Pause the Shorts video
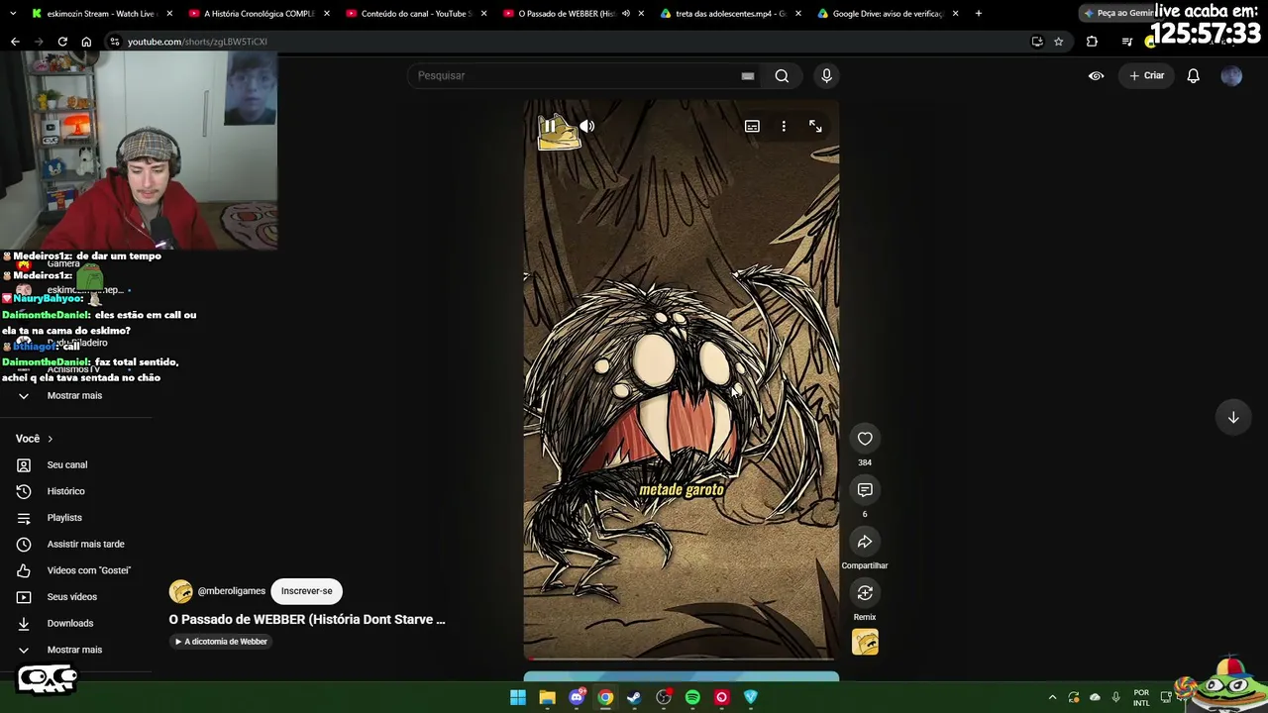 click(549, 126)
